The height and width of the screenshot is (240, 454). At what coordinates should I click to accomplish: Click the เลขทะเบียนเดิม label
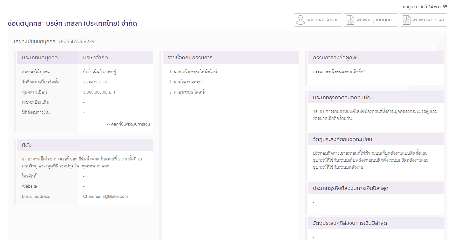(36, 102)
